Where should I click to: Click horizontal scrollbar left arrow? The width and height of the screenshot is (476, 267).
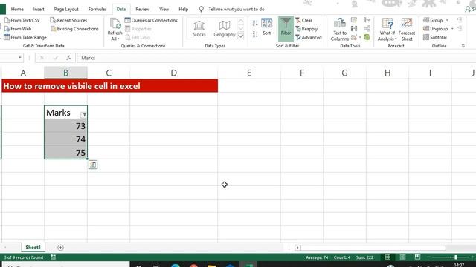(297, 248)
